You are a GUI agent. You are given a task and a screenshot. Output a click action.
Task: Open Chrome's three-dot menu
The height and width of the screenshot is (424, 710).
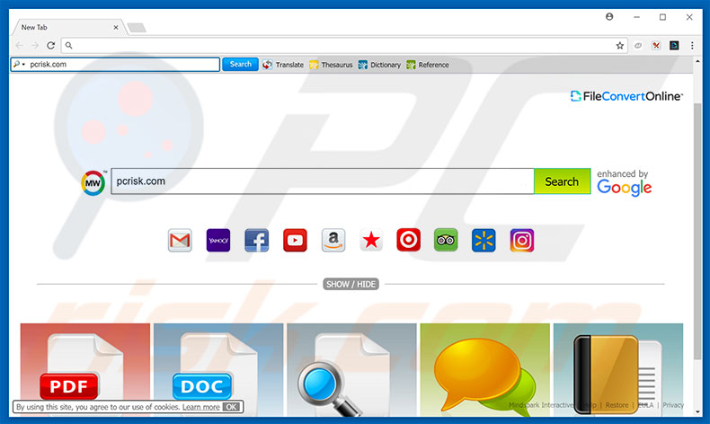[x=692, y=45]
